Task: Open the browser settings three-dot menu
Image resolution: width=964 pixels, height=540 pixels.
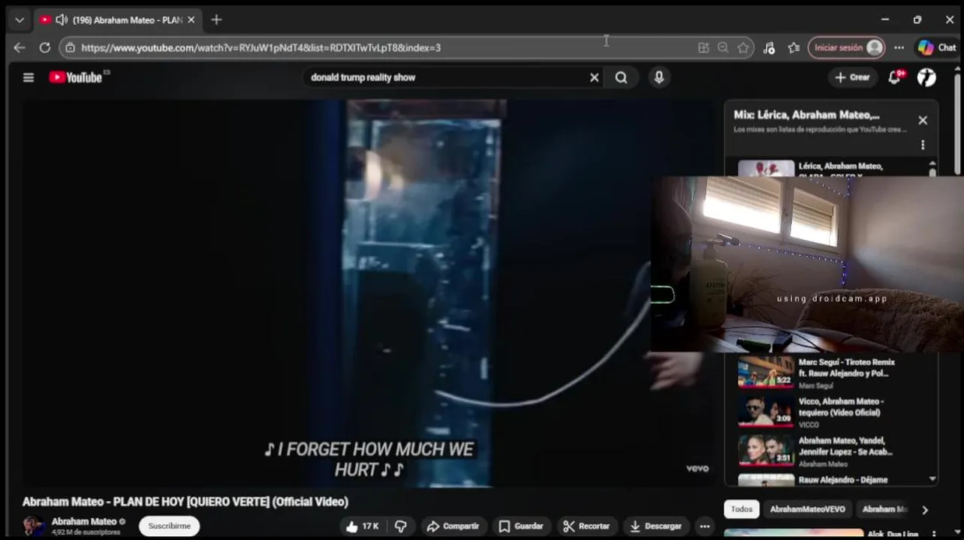Action: point(899,47)
